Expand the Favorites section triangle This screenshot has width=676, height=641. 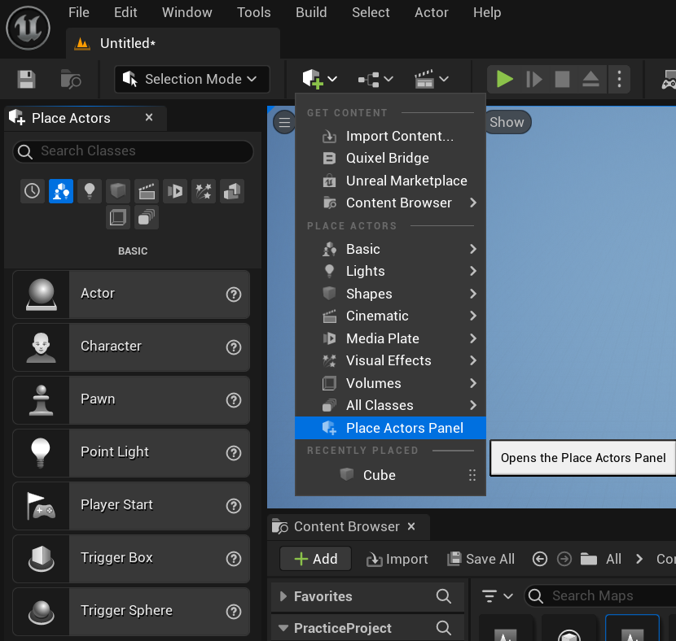coord(283,596)
